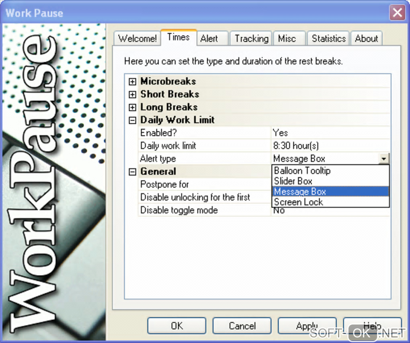Select the Postpone for row
410x343 pixels.
point(205,184)
